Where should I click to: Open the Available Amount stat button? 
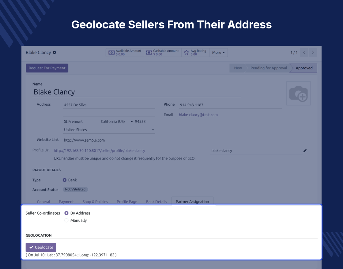coord(125,52)
